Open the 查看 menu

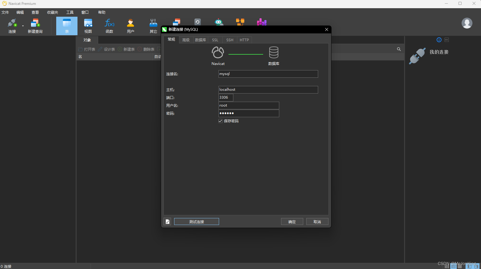tap(35, 12)
